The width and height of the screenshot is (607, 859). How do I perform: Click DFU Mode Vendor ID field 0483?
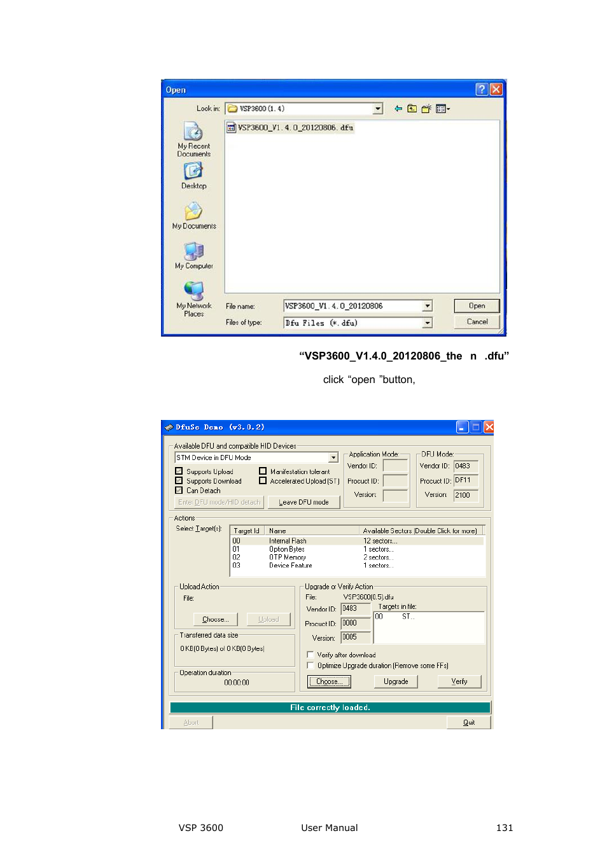tap(466, 466)
